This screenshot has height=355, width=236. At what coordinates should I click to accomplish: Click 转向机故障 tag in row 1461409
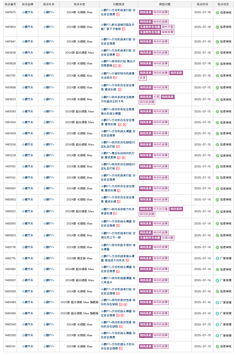click(x=160, y=134)
